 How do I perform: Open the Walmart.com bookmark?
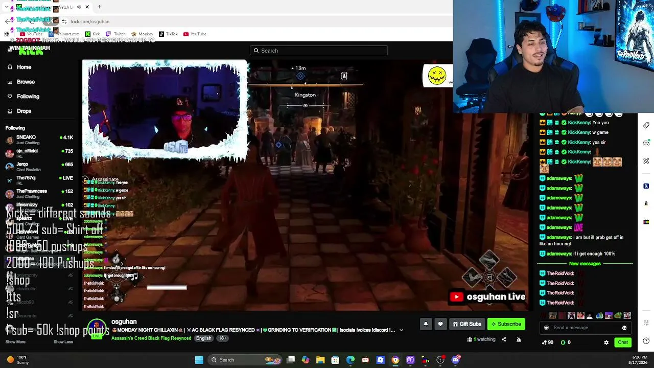click(x=64, y=34)
